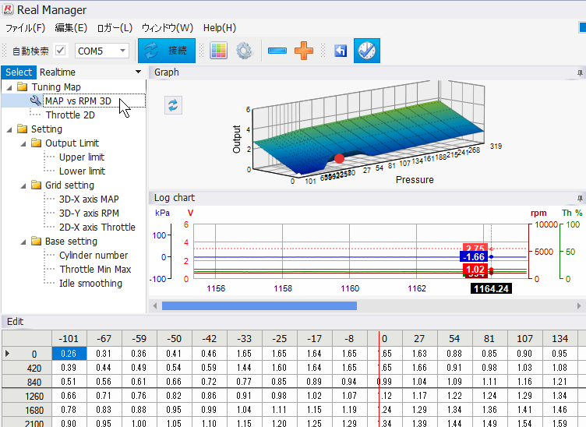This screenshot has height=427, width=586.
Task: Select the selected cell 0.26 in row 0
Action: (69, 354)
